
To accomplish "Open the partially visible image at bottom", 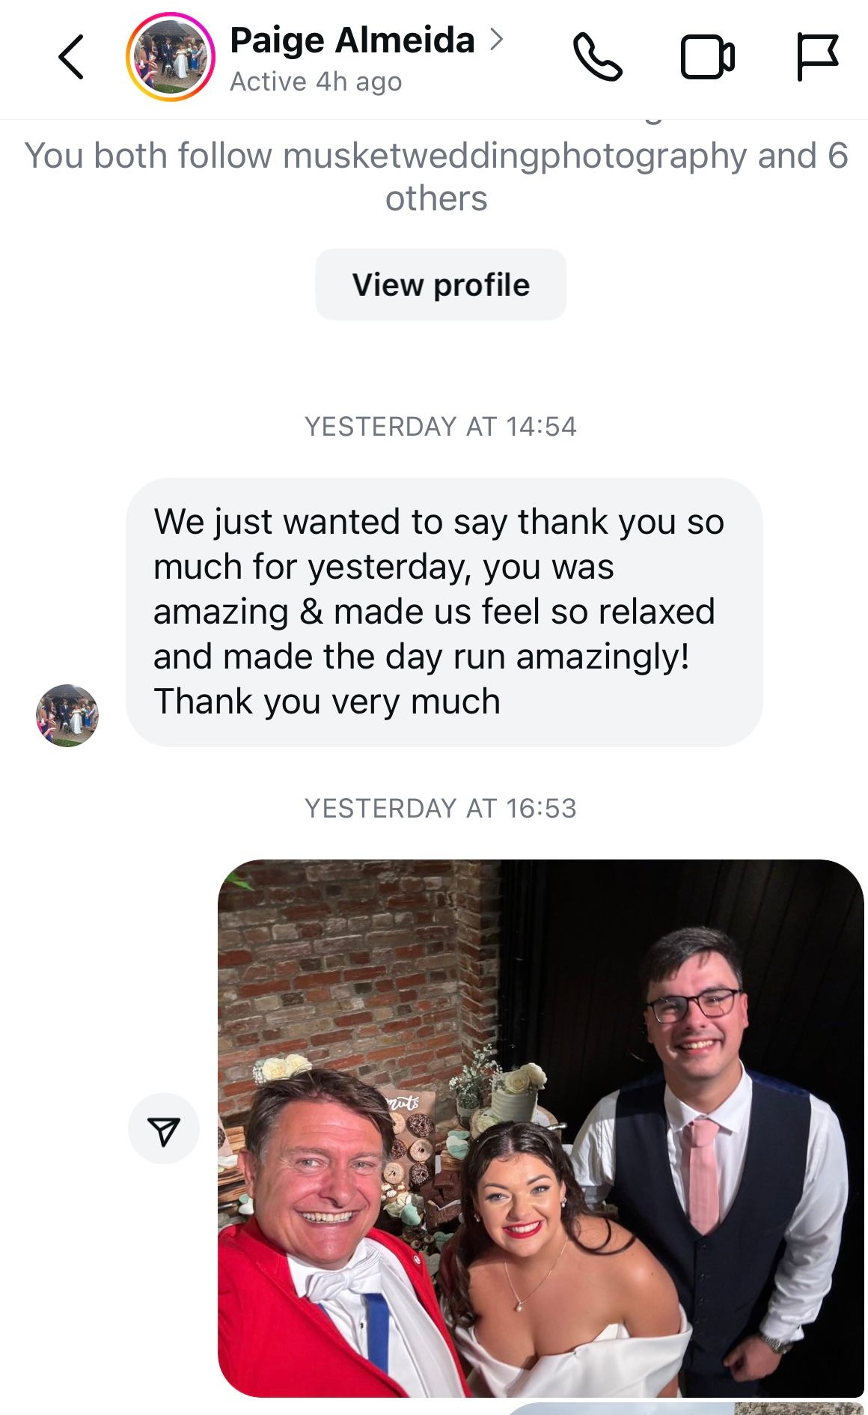I will coord(688,1408).
